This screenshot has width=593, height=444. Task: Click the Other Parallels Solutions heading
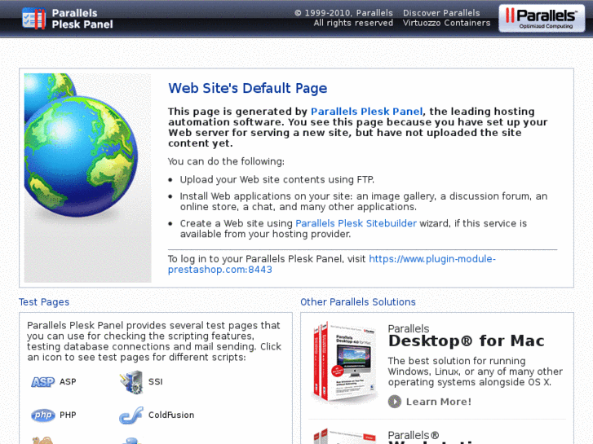pyautogui.click(x=358, y=302)
